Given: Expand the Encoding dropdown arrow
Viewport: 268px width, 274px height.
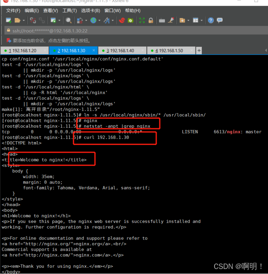Looking at the screenshot, I should [100, 21].
